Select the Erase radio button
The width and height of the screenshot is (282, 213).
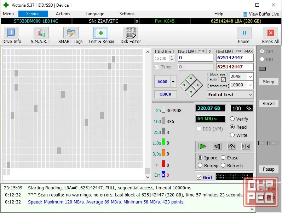click(x=223, y=158)
